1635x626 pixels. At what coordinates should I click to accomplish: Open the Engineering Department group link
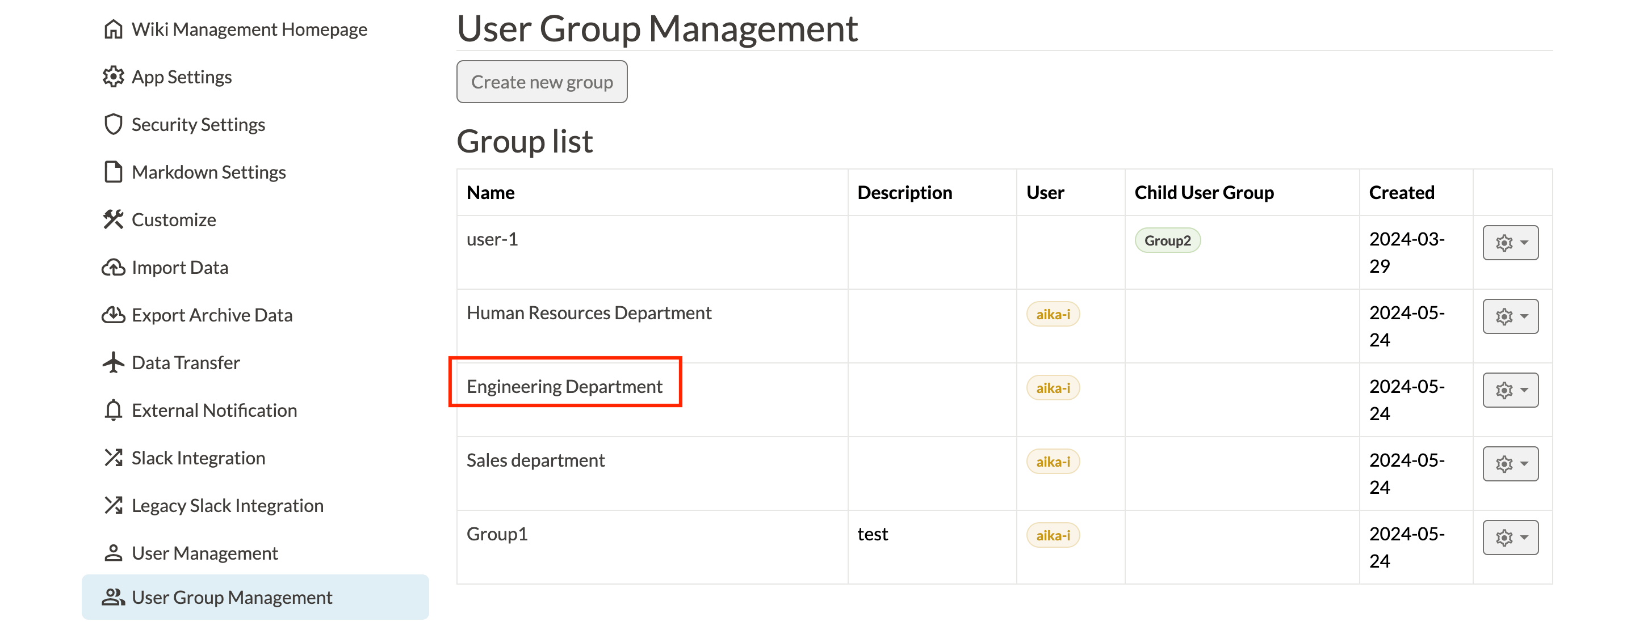tap(564, 386)
